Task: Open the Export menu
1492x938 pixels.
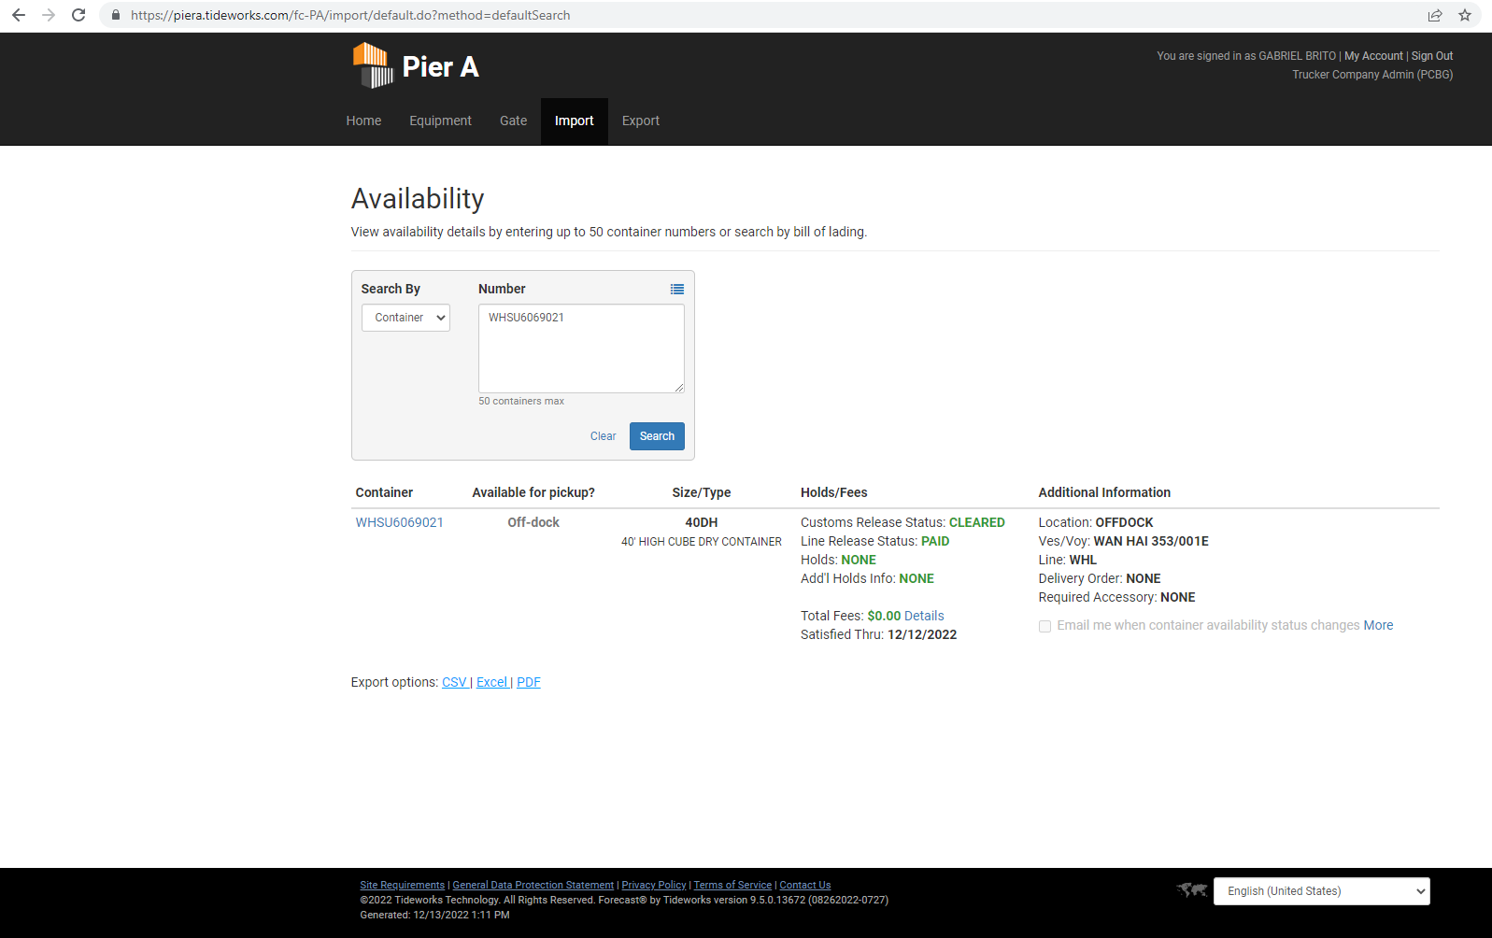Action: pos(641,121)
